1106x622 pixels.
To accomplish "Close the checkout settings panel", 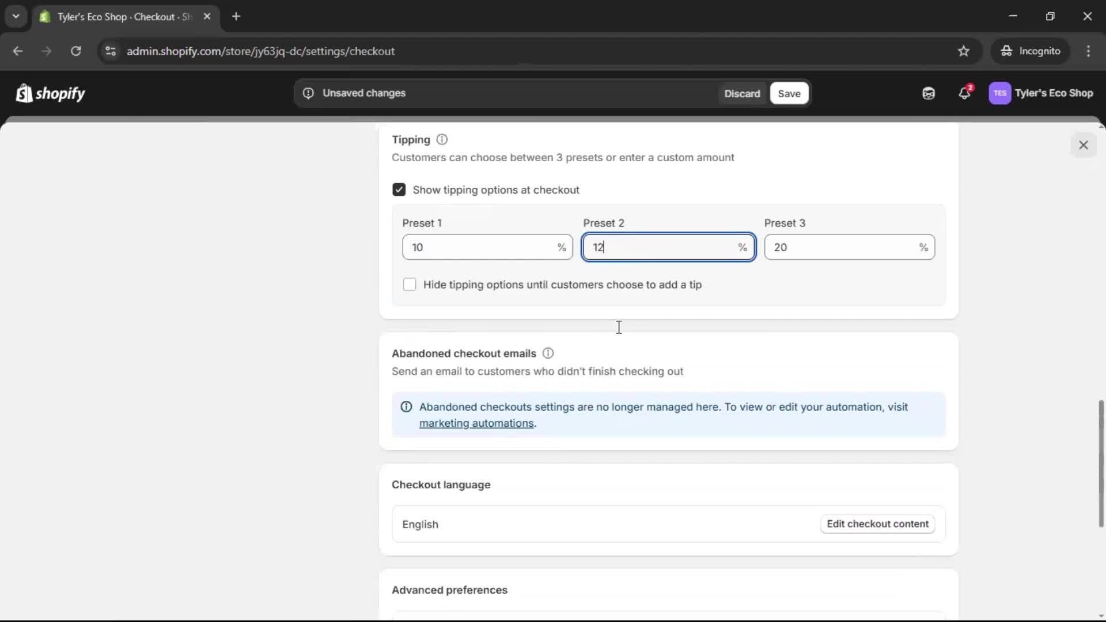I will pyautogui.click(x=1084, y=145).
